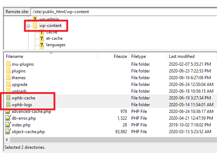Screen dimensions: 217x158
Task: Select the plugins filename
Action: point(19,71)
